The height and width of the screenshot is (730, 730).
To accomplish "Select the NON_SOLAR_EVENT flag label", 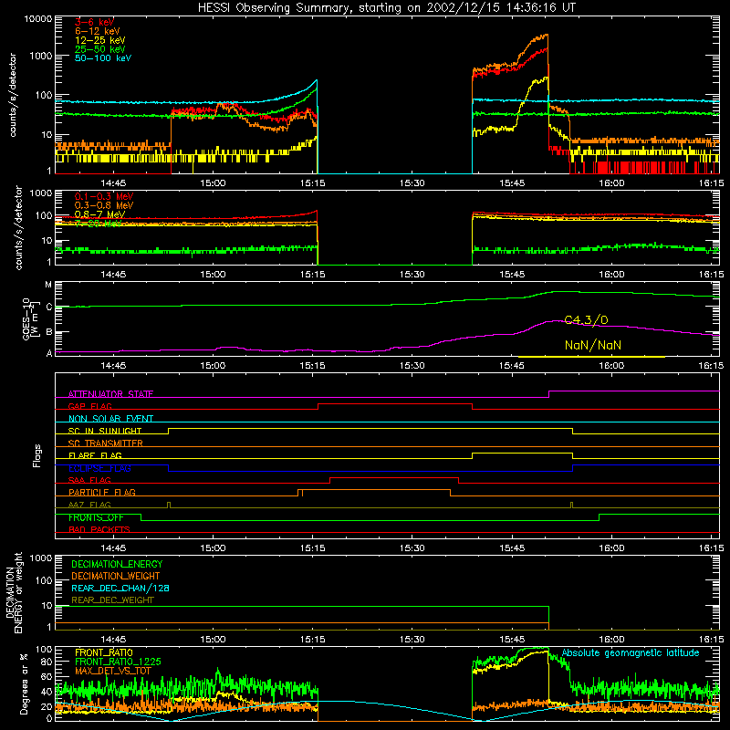I will coord(110,419).
